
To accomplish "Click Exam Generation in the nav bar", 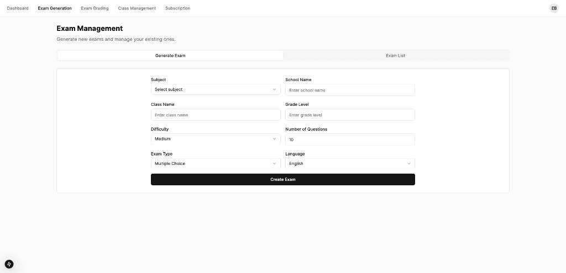I will coord(55,8).
